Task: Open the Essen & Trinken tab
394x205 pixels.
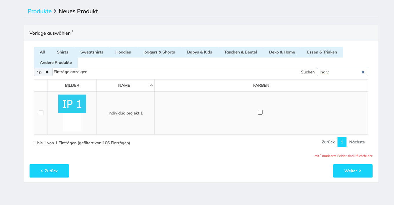Action: pyautogui.click(x=322, y=52)
